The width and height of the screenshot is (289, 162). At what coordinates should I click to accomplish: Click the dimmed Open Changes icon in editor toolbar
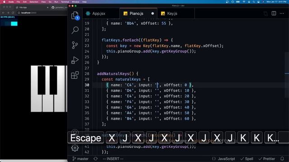click(x=266, y=13)
